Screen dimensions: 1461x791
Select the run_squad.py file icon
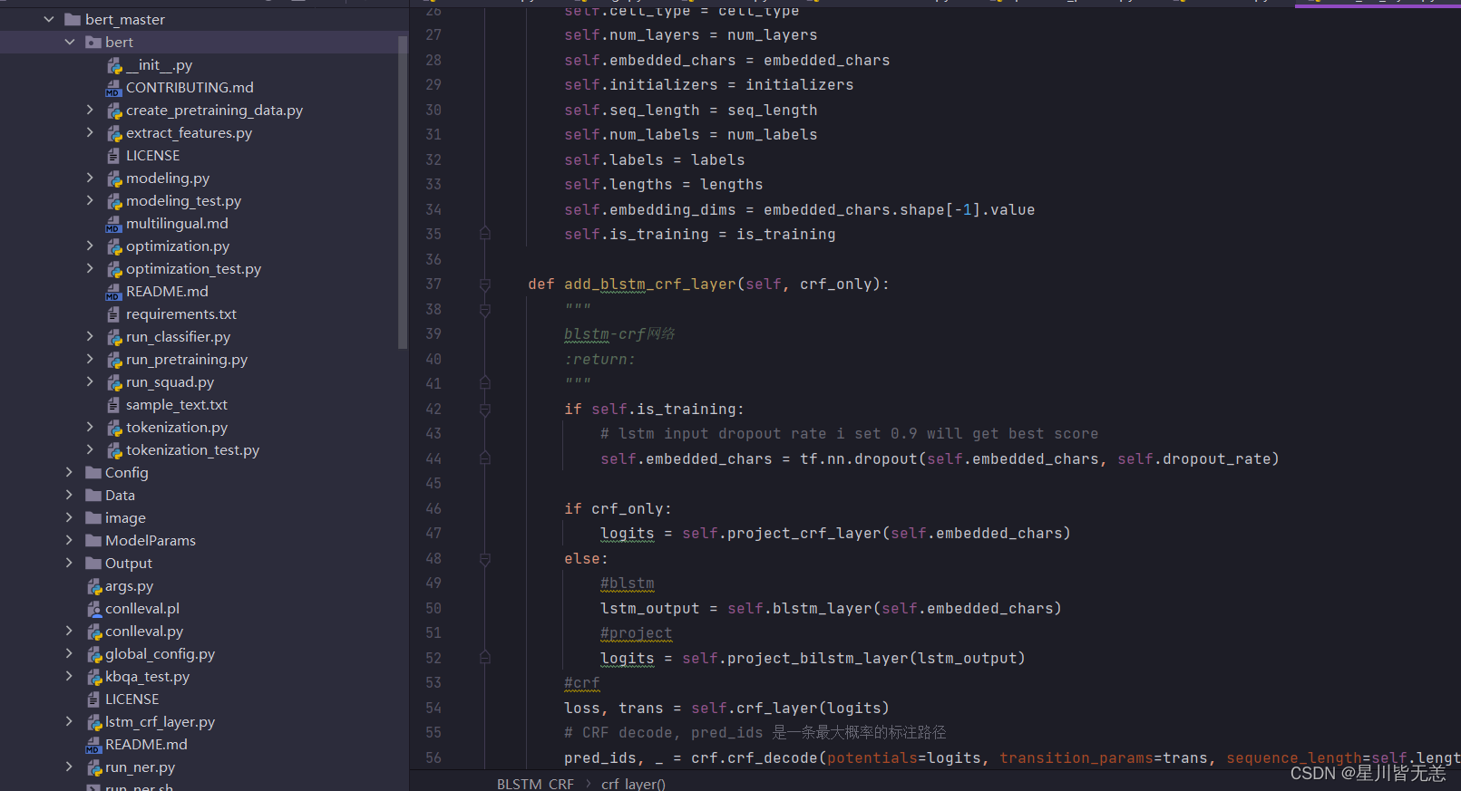click(x=114, y=382)
